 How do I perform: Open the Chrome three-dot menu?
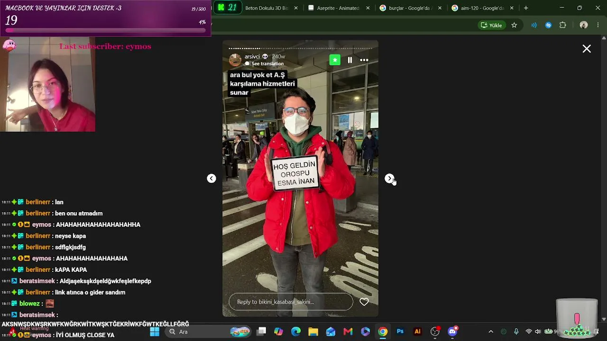pyautogui.click(x=598, y=25)
